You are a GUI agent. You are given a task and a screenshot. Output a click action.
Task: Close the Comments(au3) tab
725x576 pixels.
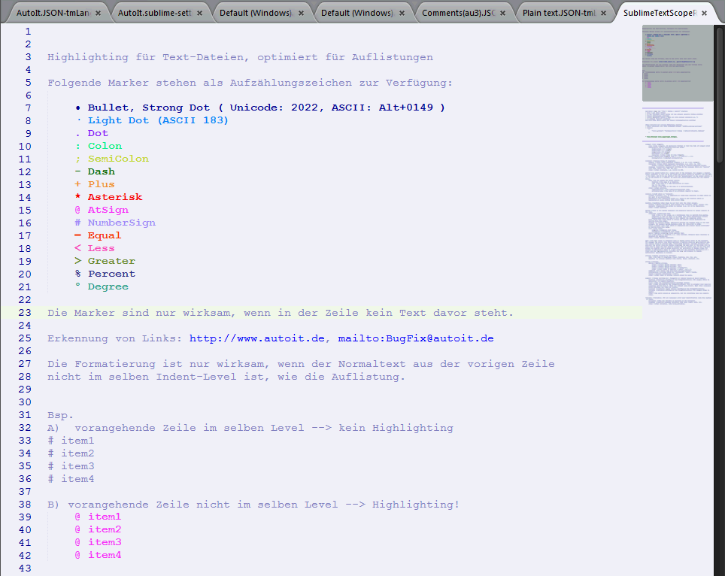[x=503, y=14]
